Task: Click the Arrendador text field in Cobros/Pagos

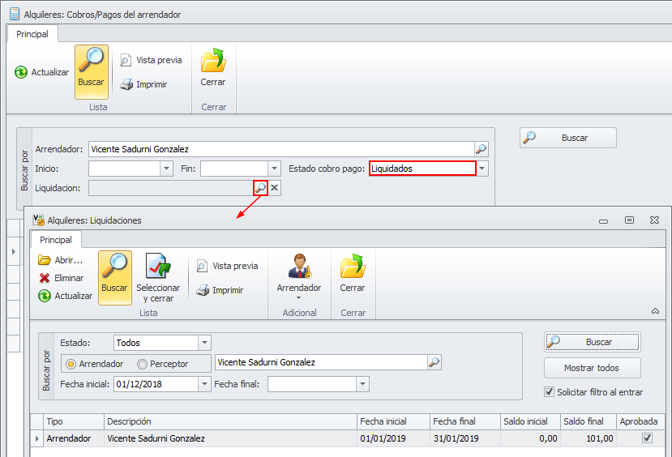Action: click(281, 149)
